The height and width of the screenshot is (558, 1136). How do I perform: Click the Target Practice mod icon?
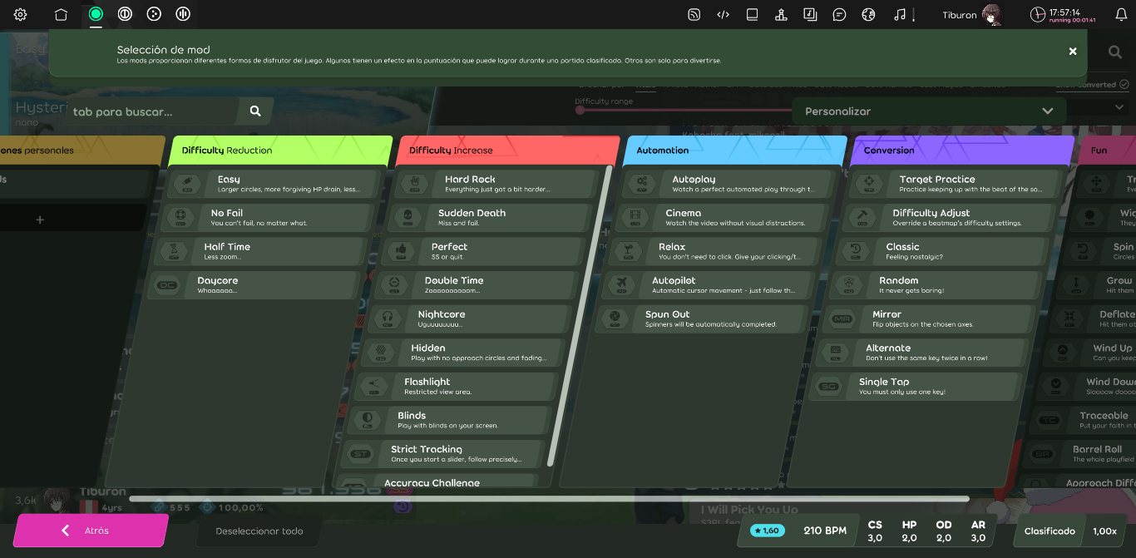868,184
